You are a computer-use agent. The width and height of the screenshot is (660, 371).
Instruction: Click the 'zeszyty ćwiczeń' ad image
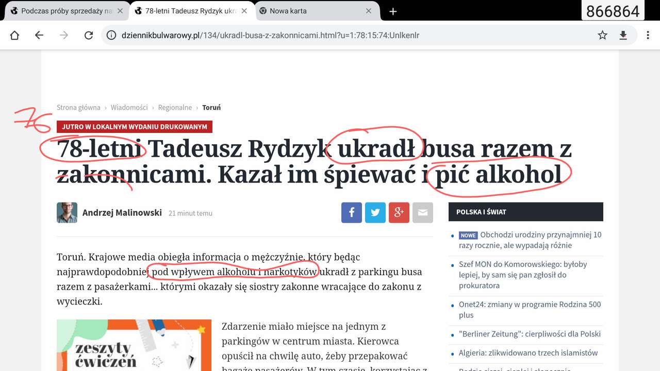tap(134, 345)
